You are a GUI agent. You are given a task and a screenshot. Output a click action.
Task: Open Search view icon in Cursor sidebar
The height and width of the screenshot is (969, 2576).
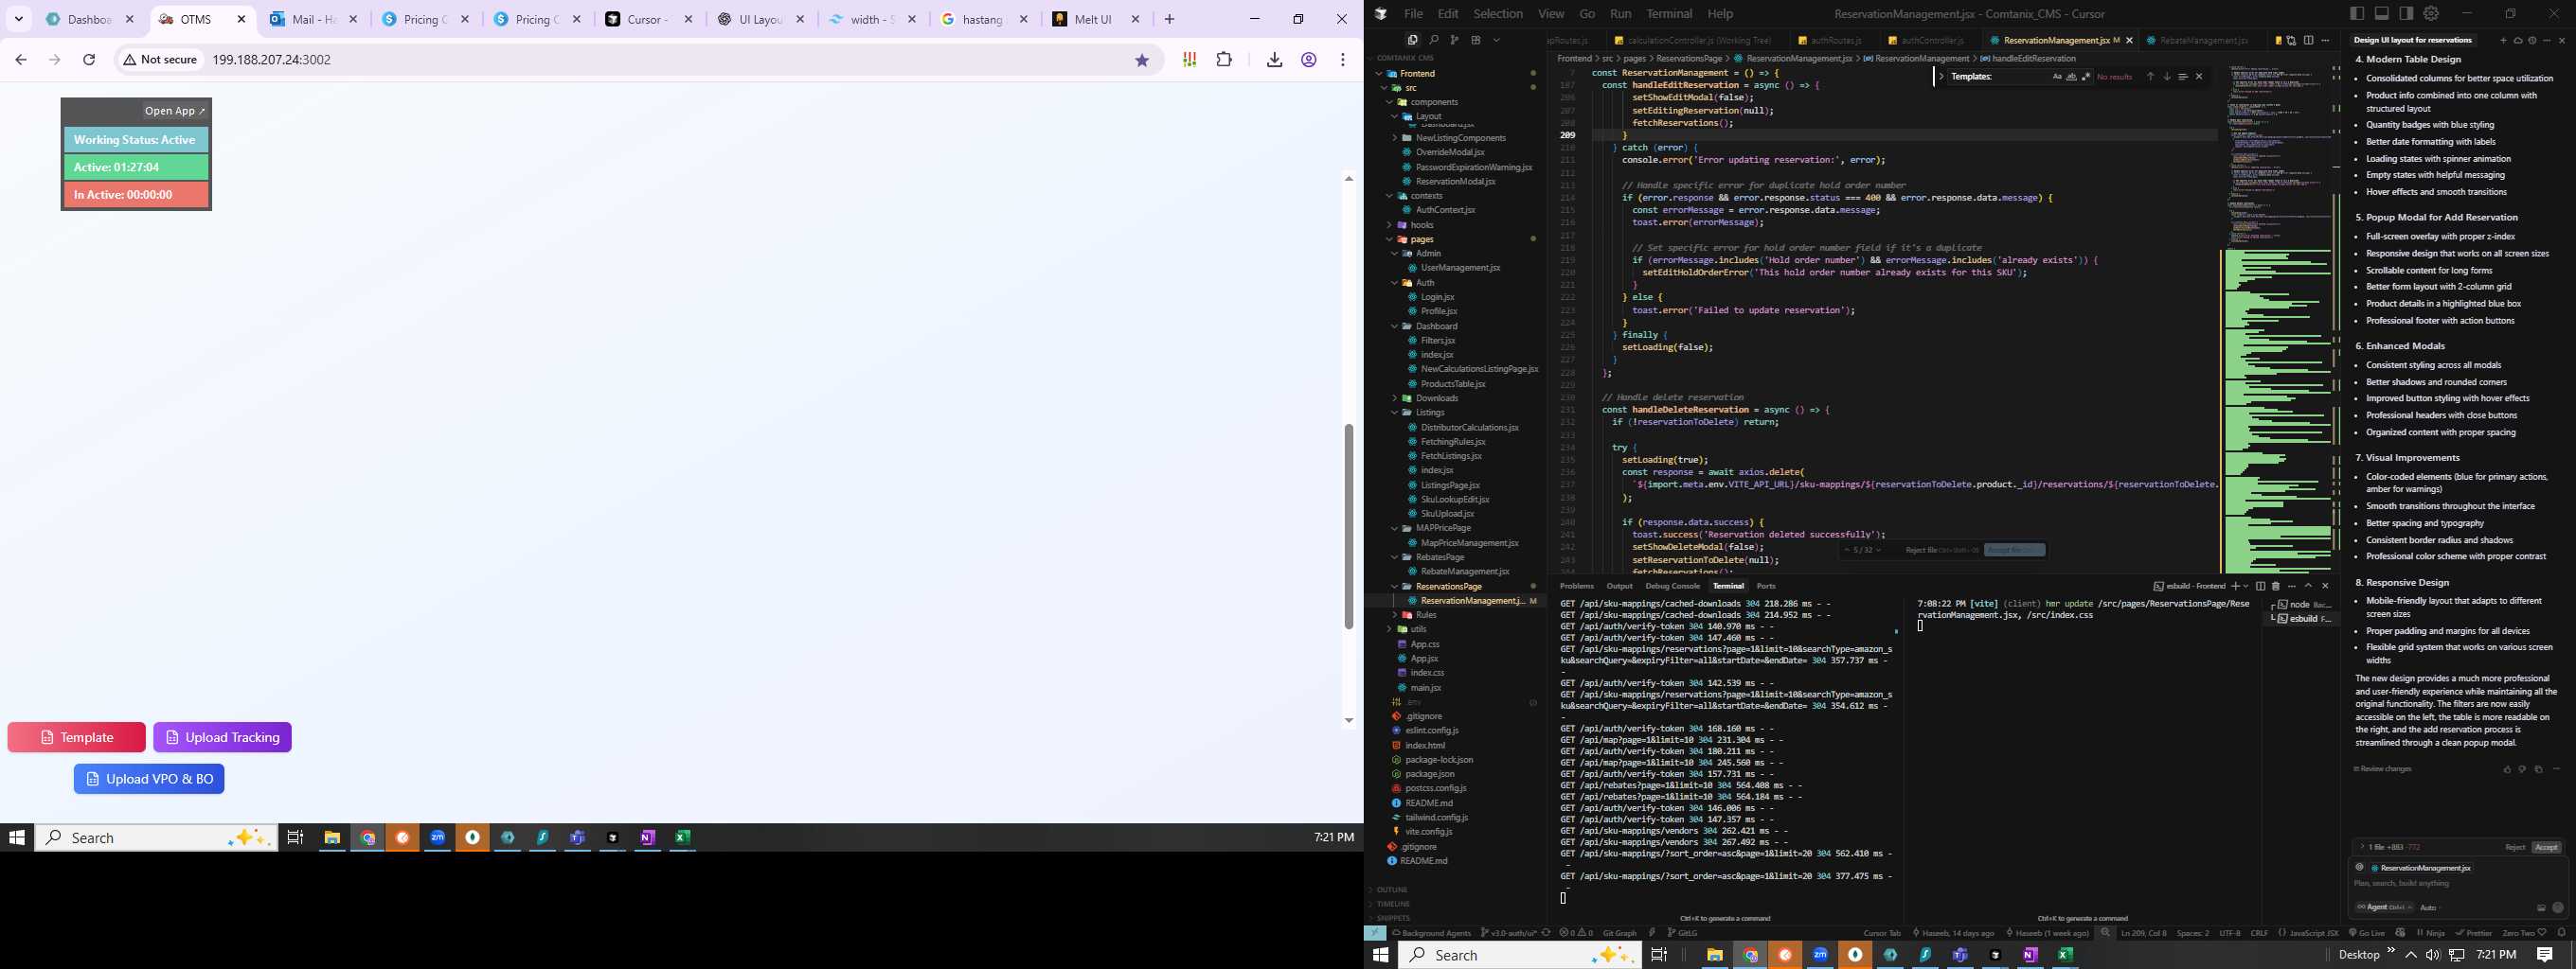[1433, 40]
